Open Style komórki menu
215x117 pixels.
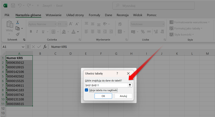(182, 35)
